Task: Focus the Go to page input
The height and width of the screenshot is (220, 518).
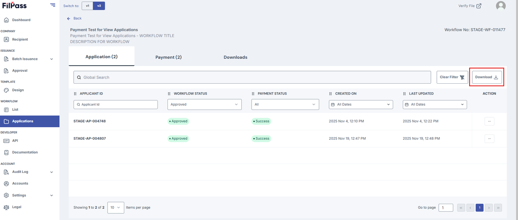Action: [446, 207]
